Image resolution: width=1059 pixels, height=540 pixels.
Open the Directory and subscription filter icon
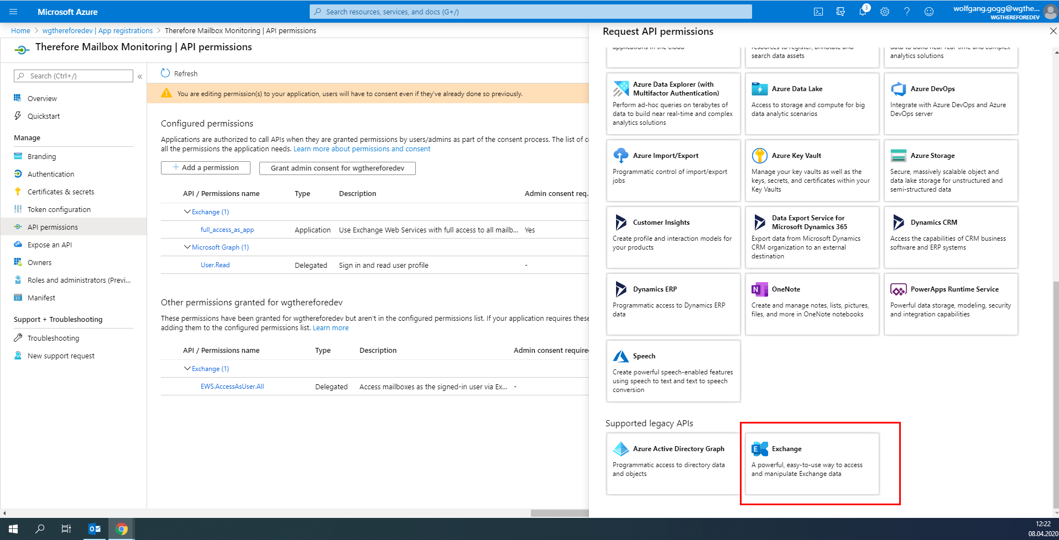841,12
